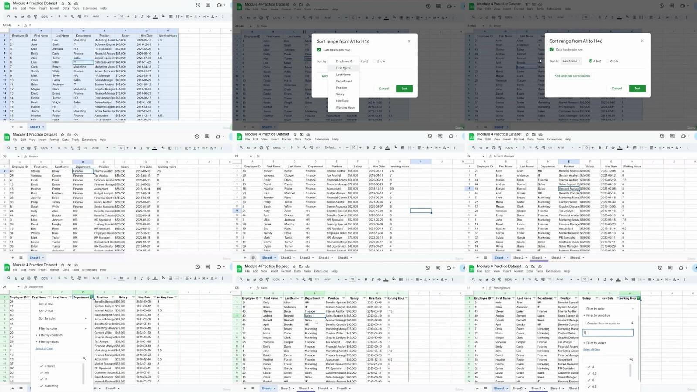Switch to Sheet3 tab in the I11 sheet
The height and width of the screenshot is (392, 697).
pyautogui.click(x=305, y=258)
